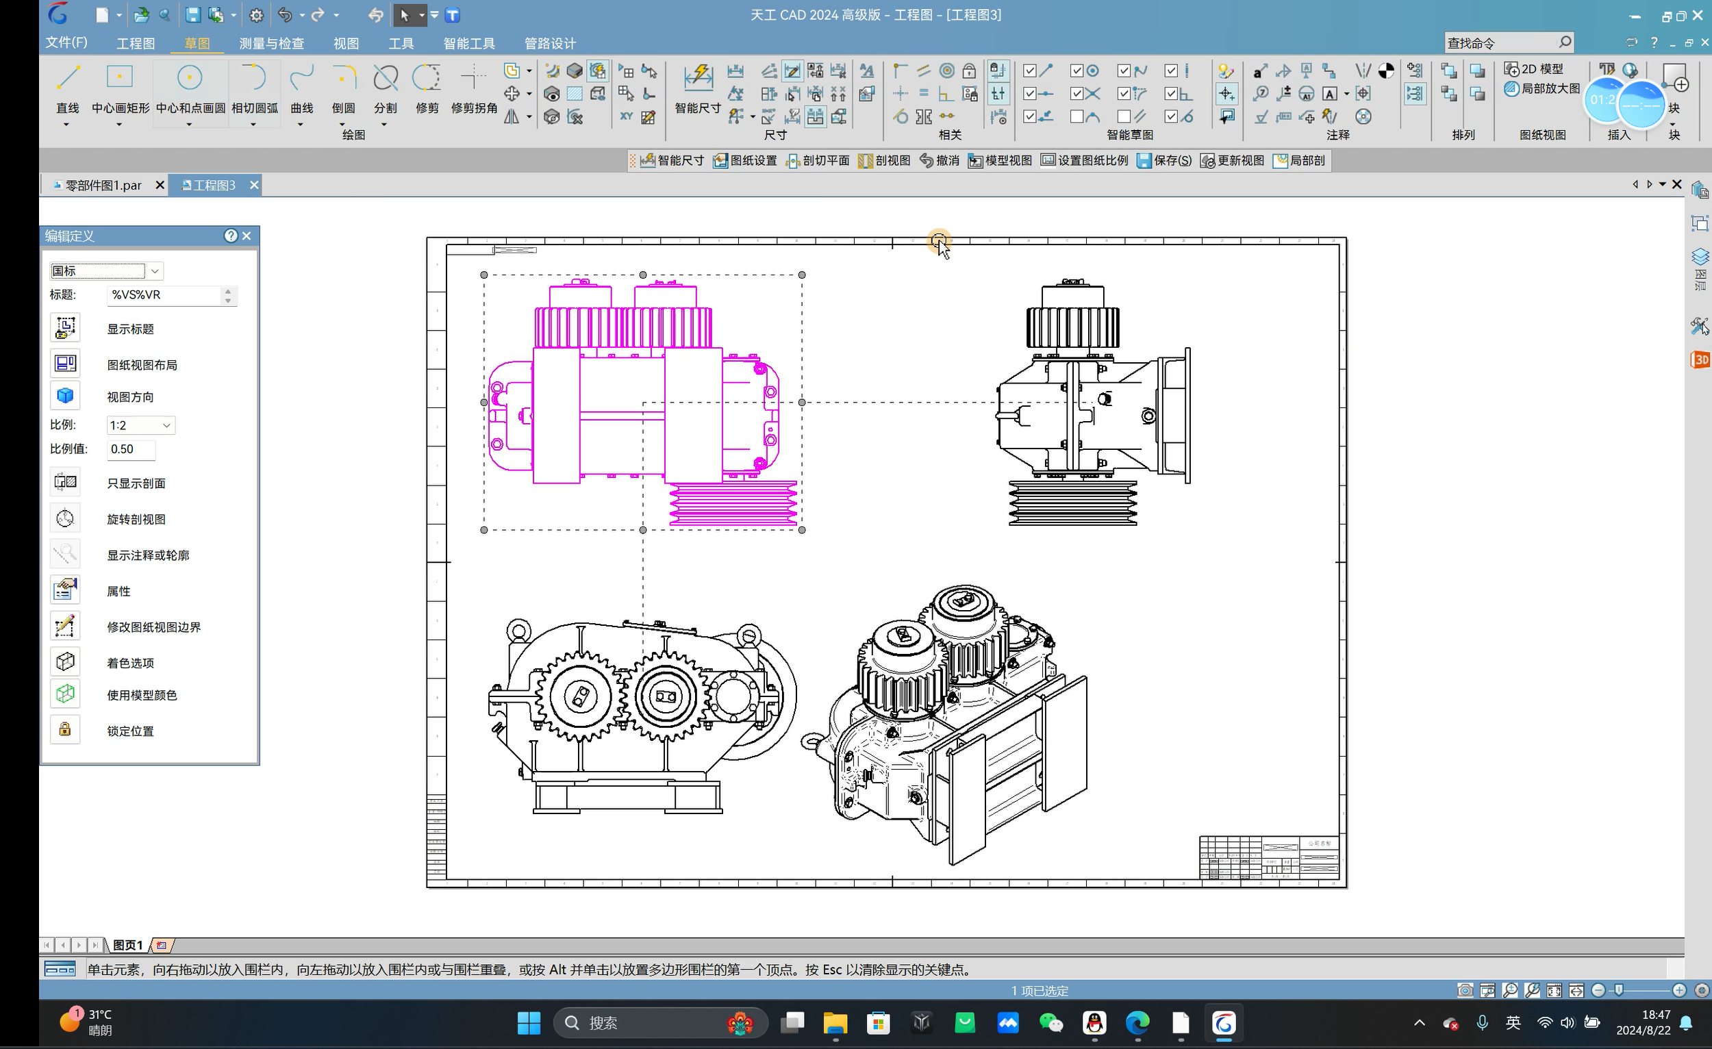Uncheck the midpoint snap checkbox

1030,93
